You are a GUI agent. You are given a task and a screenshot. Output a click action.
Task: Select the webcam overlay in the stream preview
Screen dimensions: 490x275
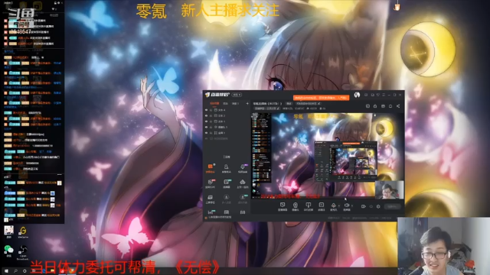(x=389, y=189)
